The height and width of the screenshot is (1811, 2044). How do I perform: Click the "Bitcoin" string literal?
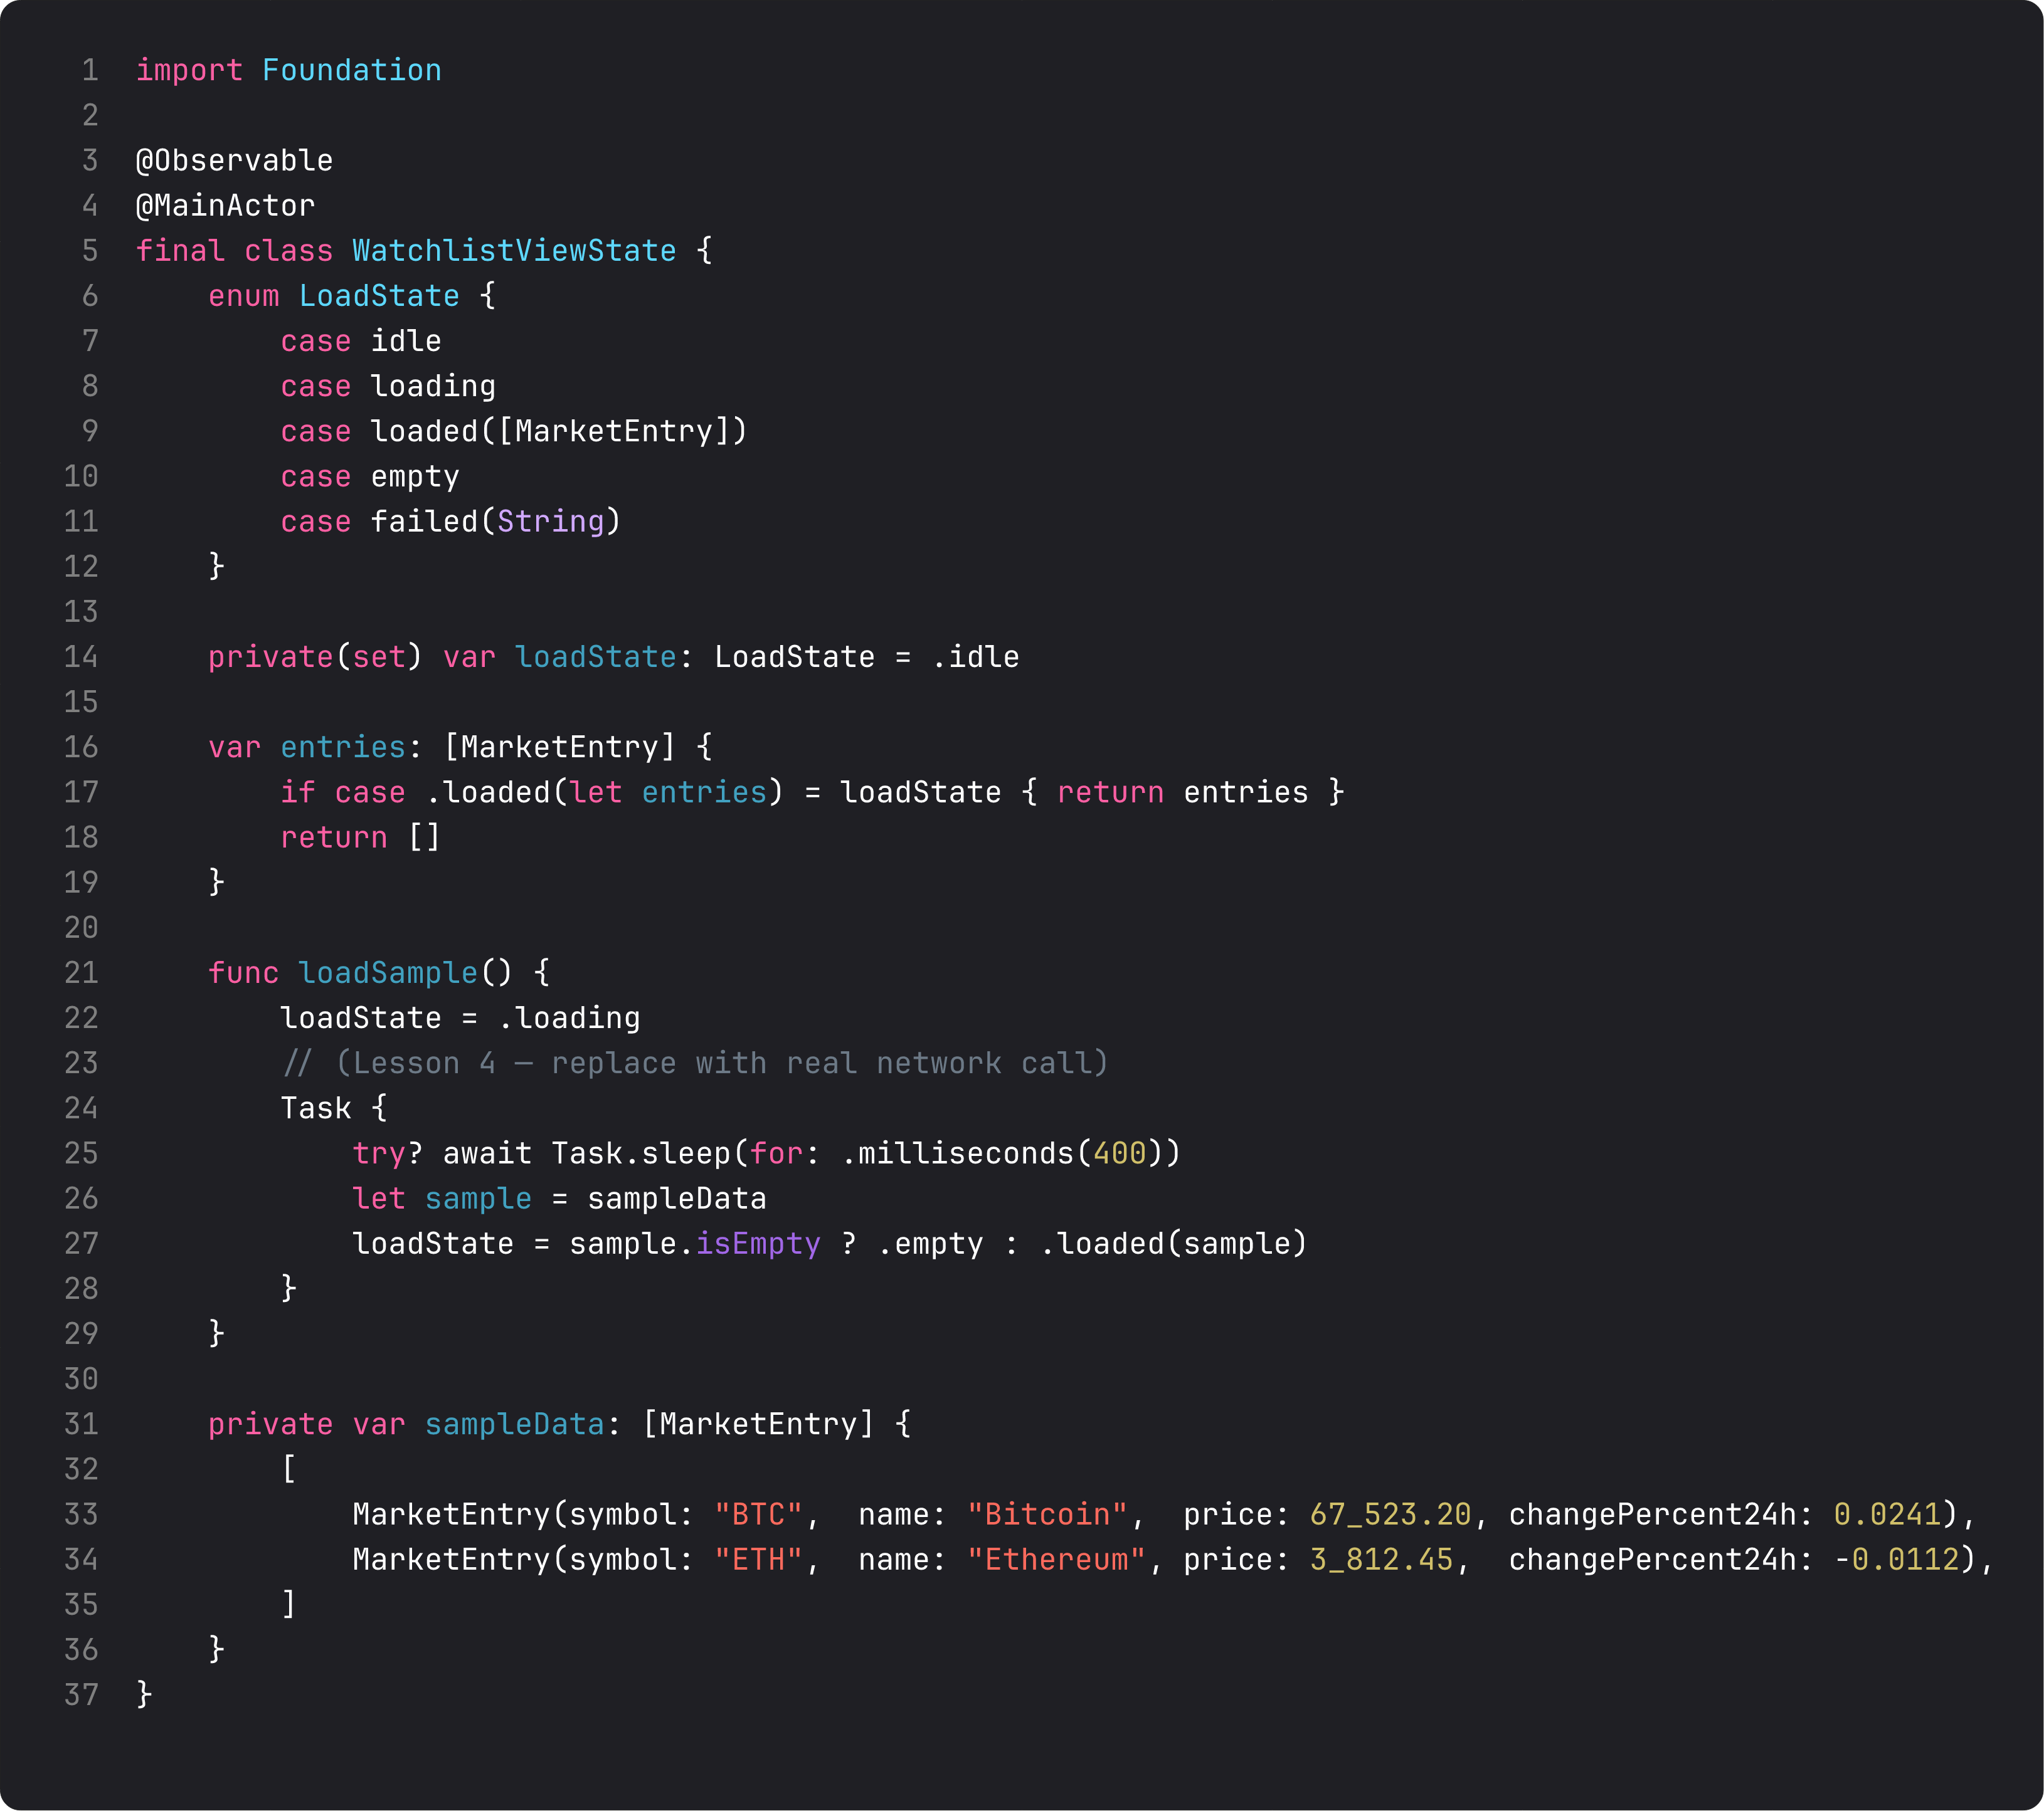[1047, 1514]
